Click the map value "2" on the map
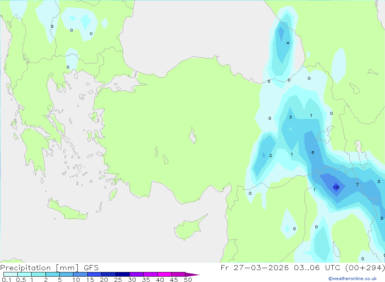Screen dimensions: 385x282 pos(271,155)
